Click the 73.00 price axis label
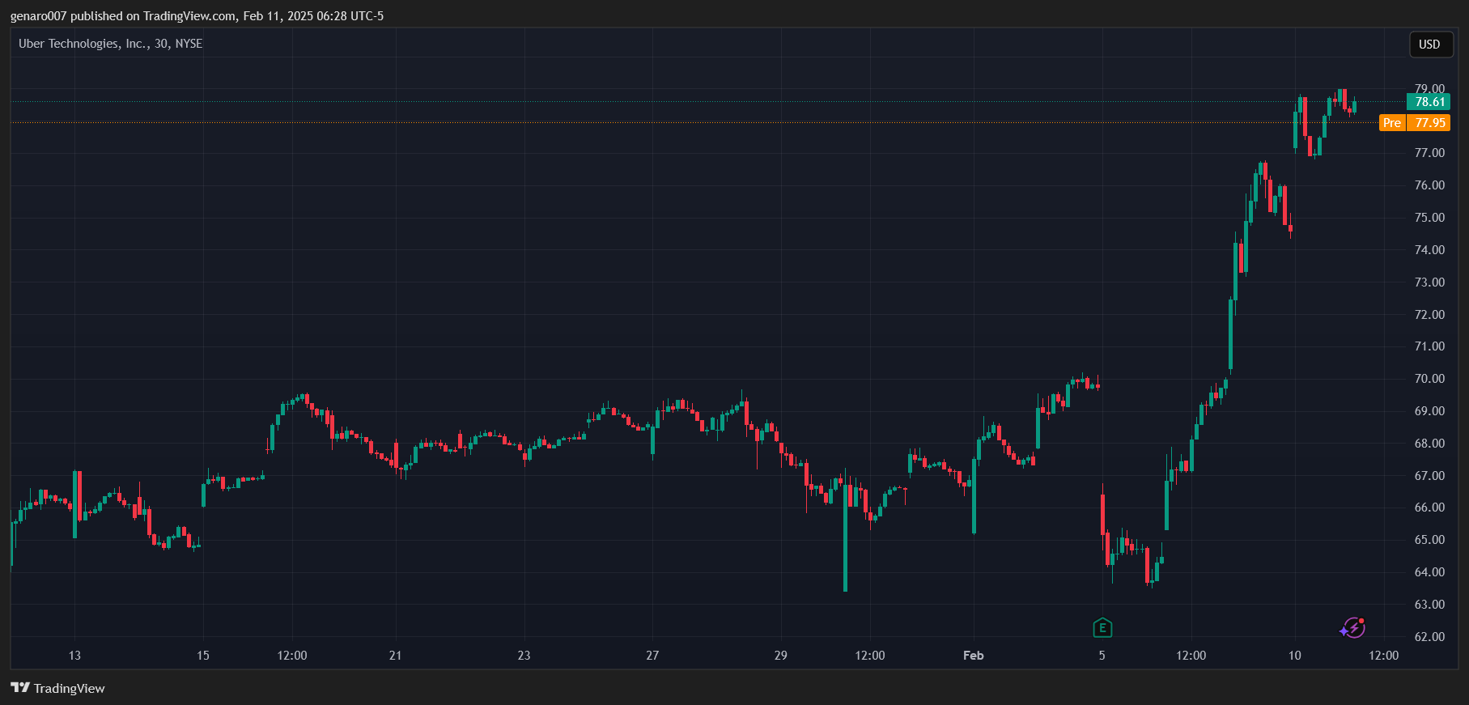 click(1429, 282)
